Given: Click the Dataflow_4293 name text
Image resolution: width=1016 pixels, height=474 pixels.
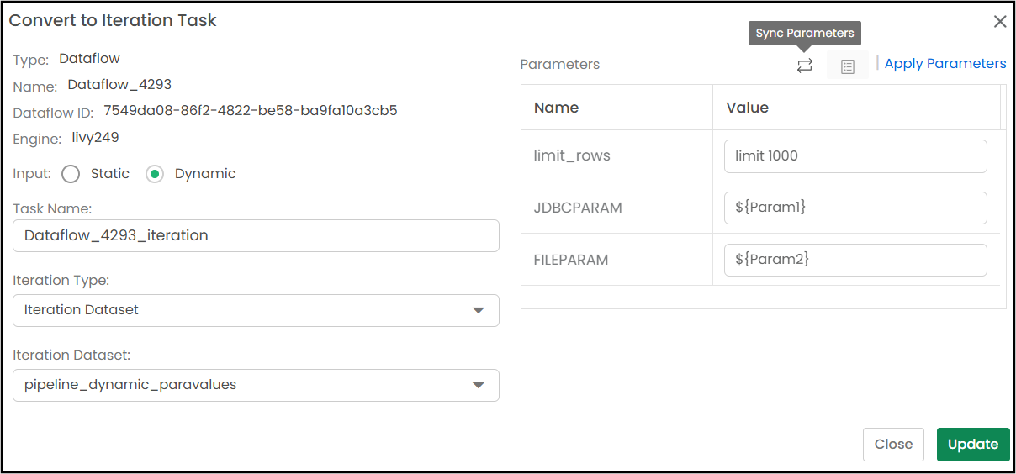Looking at the screenshot, I should pos(119,84).
